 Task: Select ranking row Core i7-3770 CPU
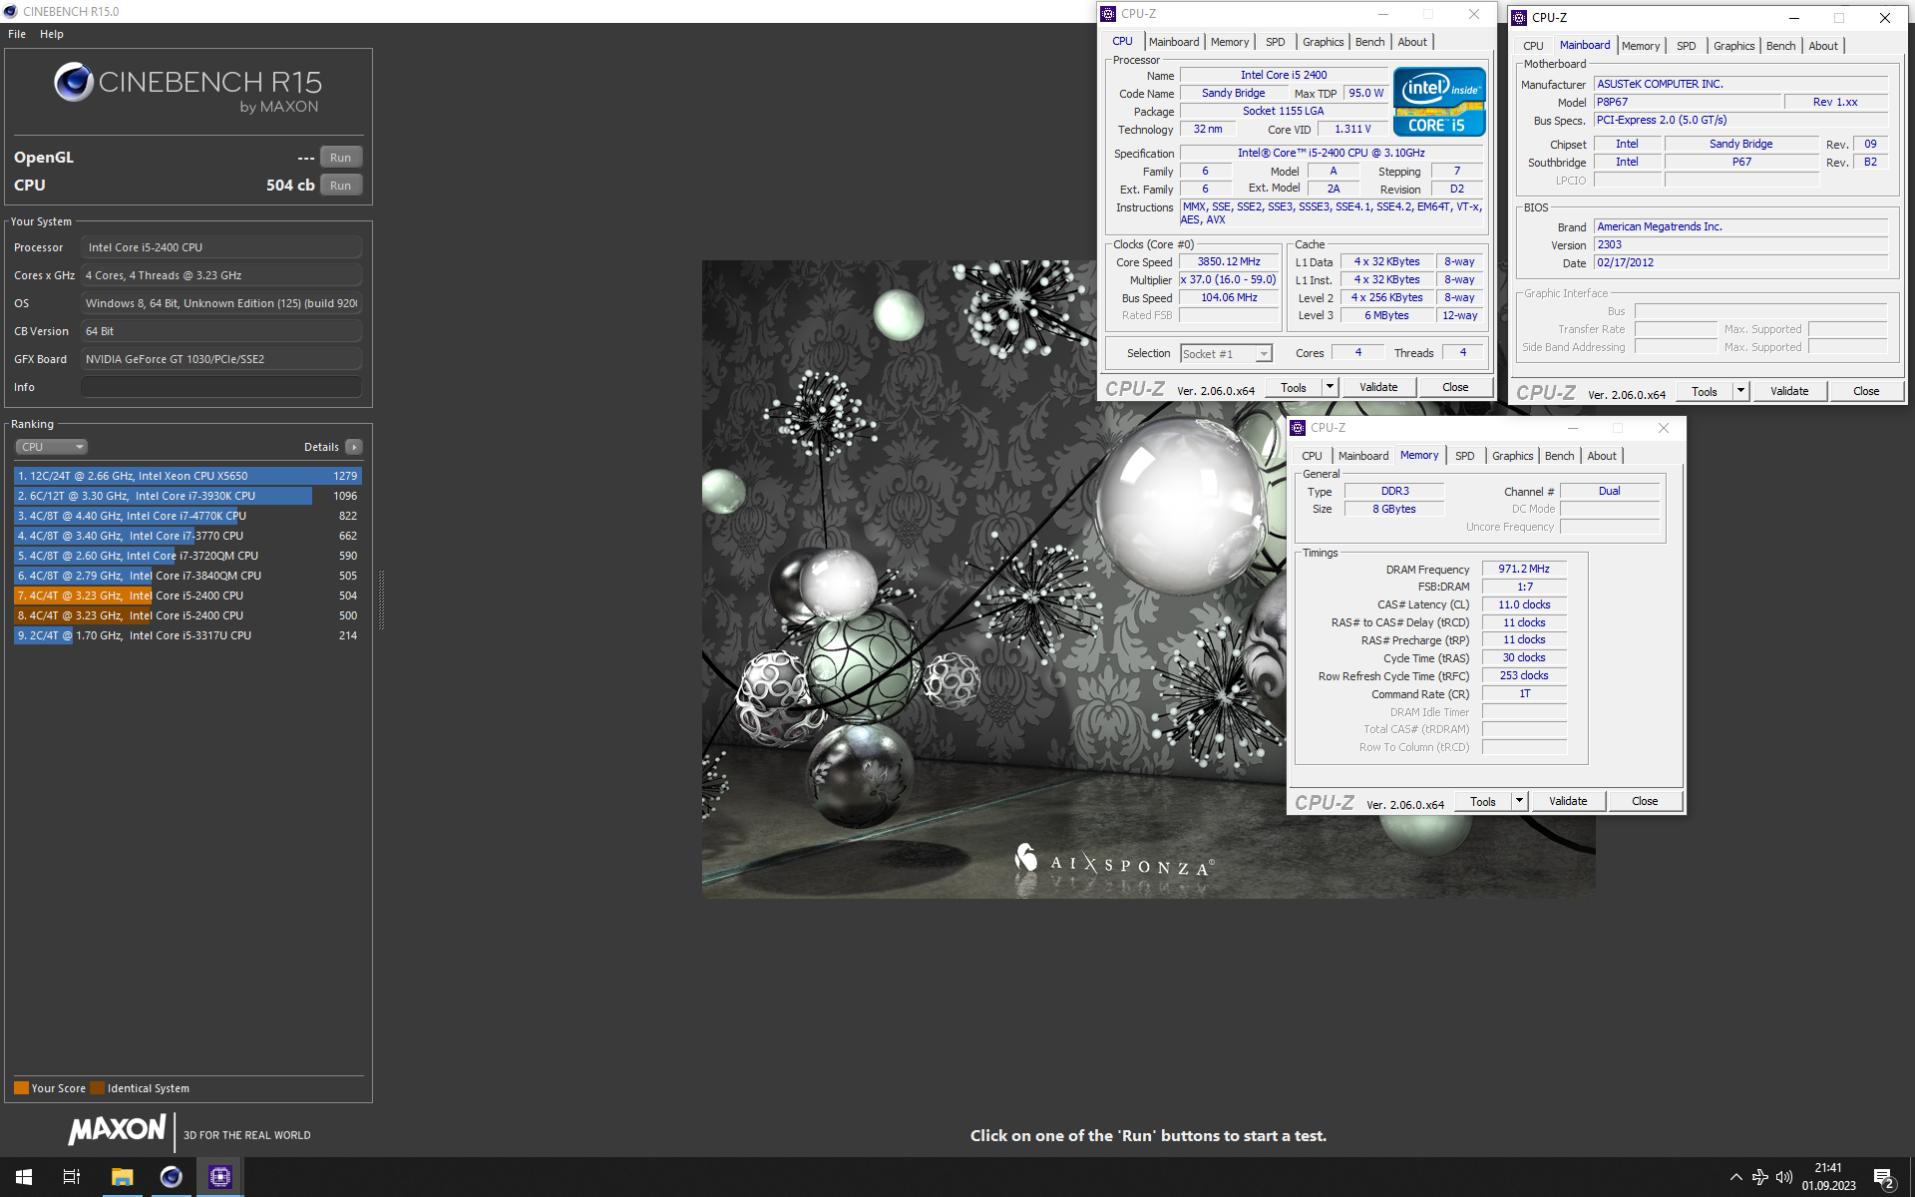coord(188,536)
